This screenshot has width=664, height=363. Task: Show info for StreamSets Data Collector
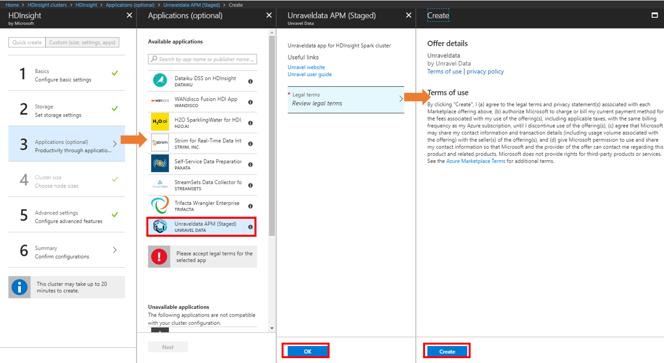click(251, 185)
